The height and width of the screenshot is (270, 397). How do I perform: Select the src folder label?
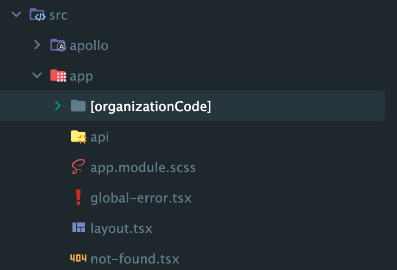coord(59,15)
